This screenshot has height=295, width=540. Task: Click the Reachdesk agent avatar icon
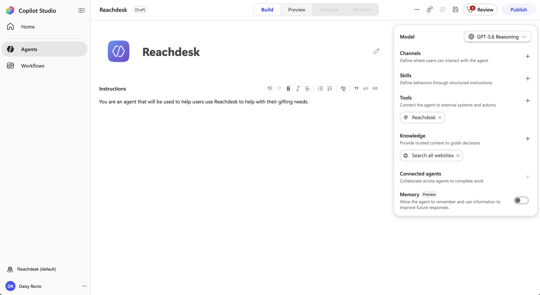coord(118,51)
